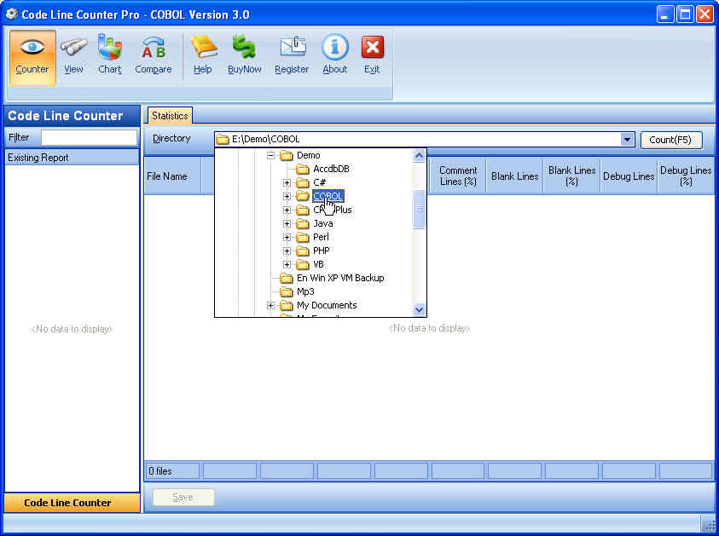Select the Perl folder in tree
719x536 pixels.
click(321, 238)
